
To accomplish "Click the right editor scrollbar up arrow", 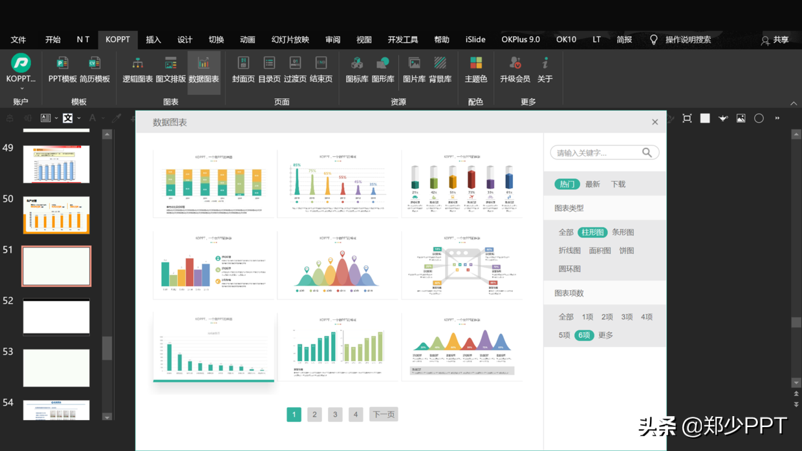I will click(796, 134).
